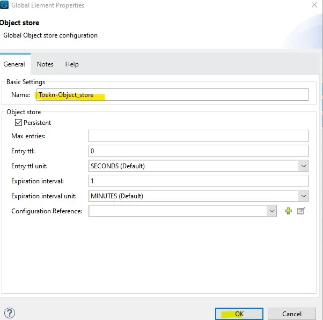
Task: Click the Expiration interval input field
Action: click(x=199, y=181)
